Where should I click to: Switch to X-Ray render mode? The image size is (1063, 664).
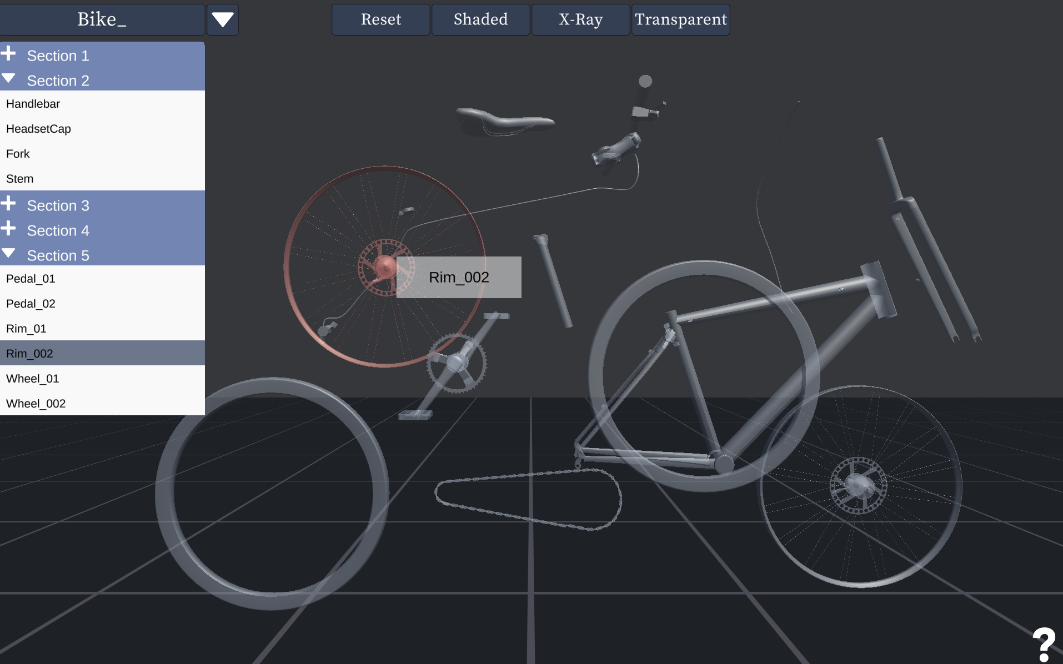[581, 20]
